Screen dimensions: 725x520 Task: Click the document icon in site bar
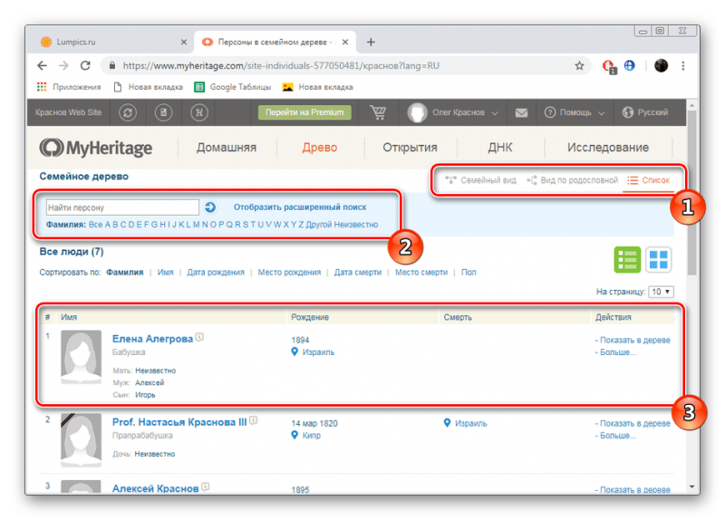tap(163, 112)
